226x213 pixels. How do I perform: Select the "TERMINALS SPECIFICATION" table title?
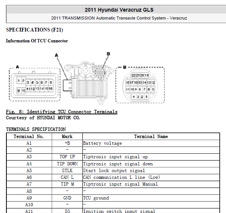(36, 129)
